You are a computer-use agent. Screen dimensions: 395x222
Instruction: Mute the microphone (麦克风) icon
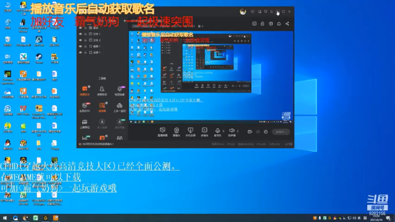click(217, 131)
